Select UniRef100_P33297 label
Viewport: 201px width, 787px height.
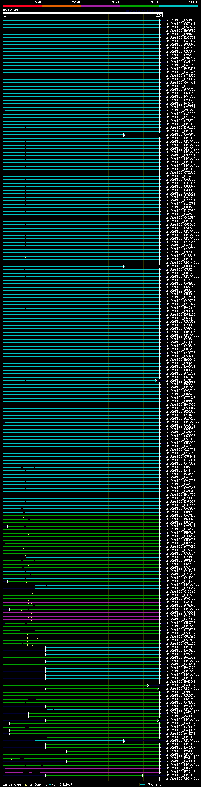(x=180, y=536)
